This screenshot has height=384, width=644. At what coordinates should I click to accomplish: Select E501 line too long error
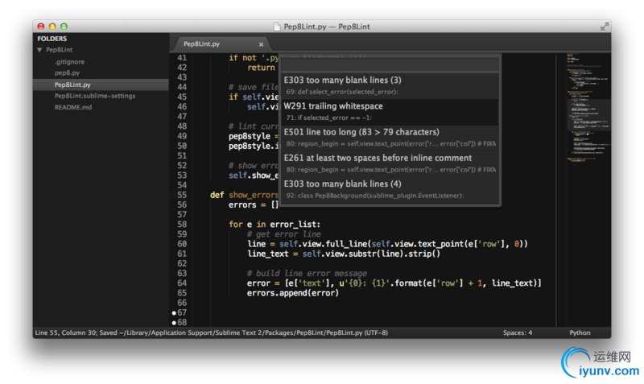point(390,138)
